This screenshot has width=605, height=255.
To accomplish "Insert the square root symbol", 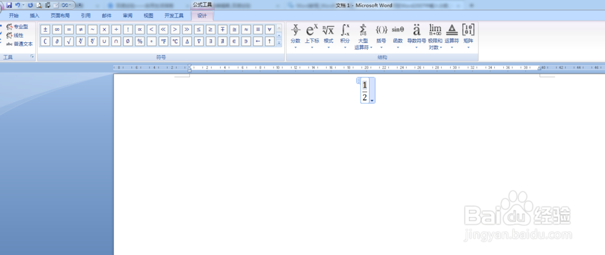I will tap(69, 41).
